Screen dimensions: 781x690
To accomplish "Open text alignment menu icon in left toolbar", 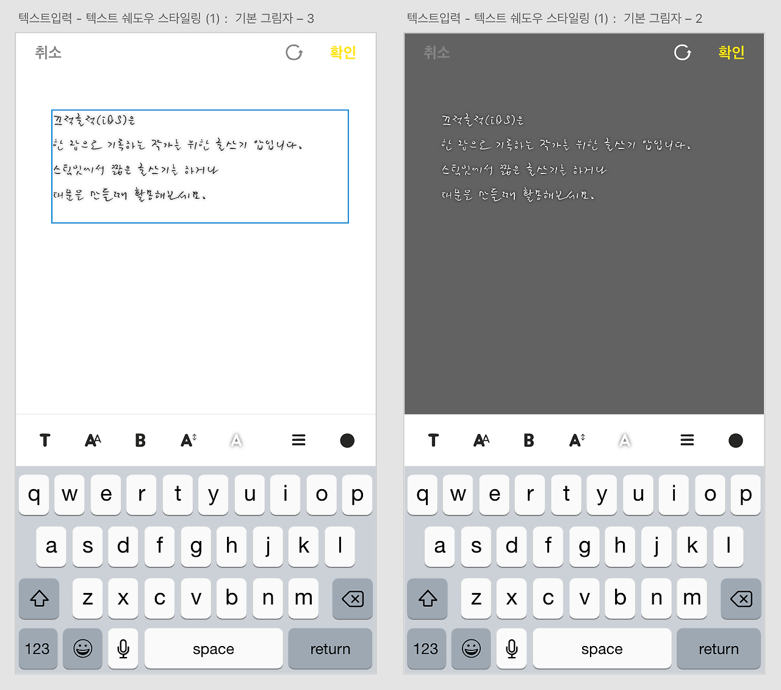I will tap(298, 440).
